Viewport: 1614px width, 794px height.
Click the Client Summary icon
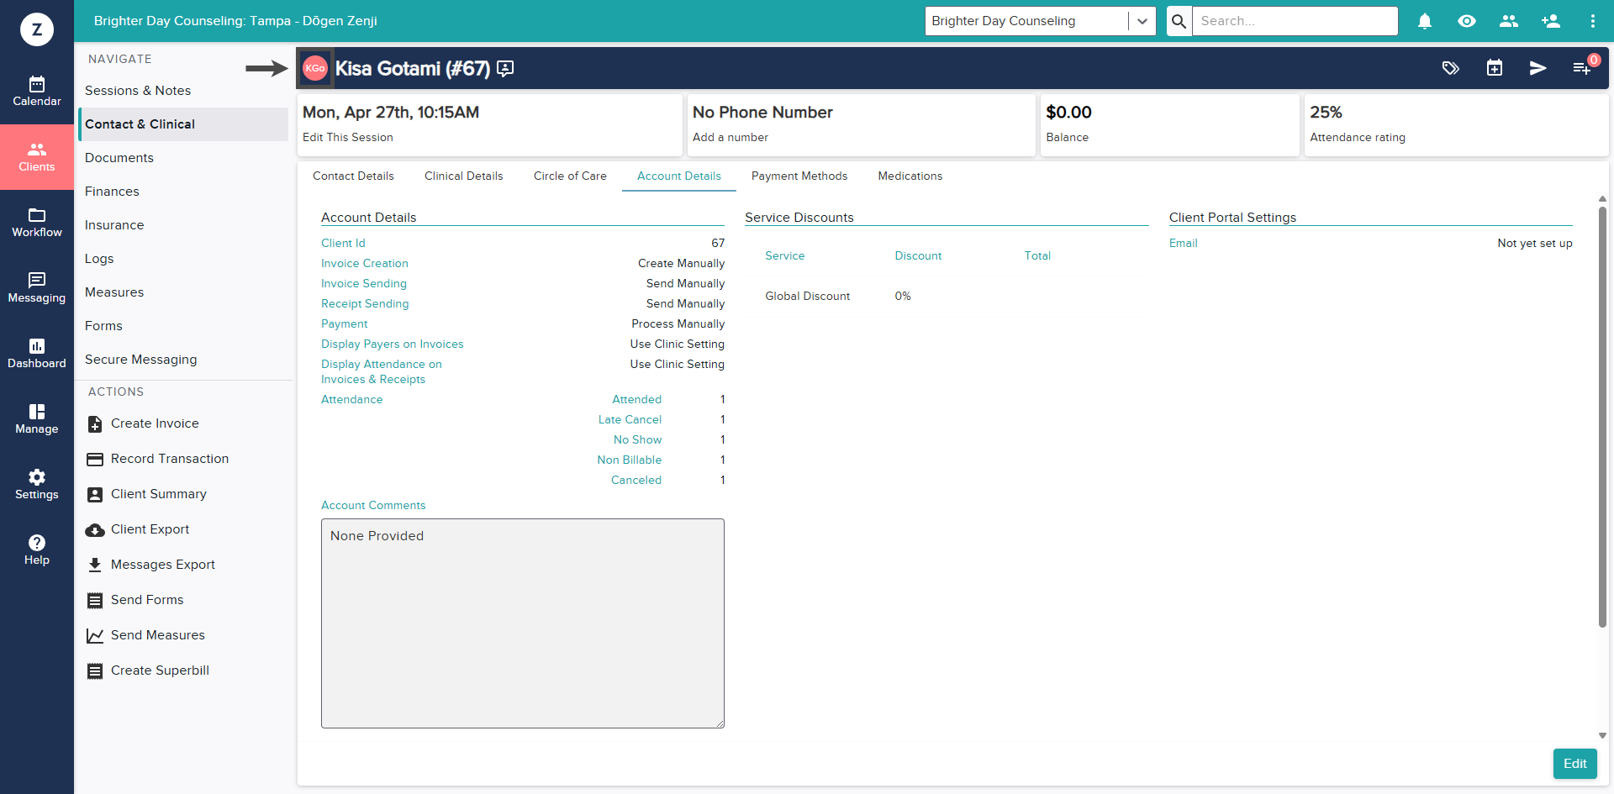click(x=95, y=495)
